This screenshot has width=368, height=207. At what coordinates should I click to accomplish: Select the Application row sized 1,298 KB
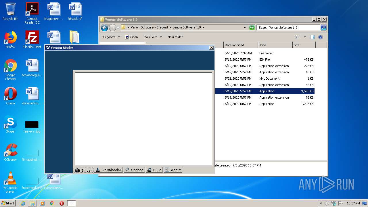[x=265, y=104]
